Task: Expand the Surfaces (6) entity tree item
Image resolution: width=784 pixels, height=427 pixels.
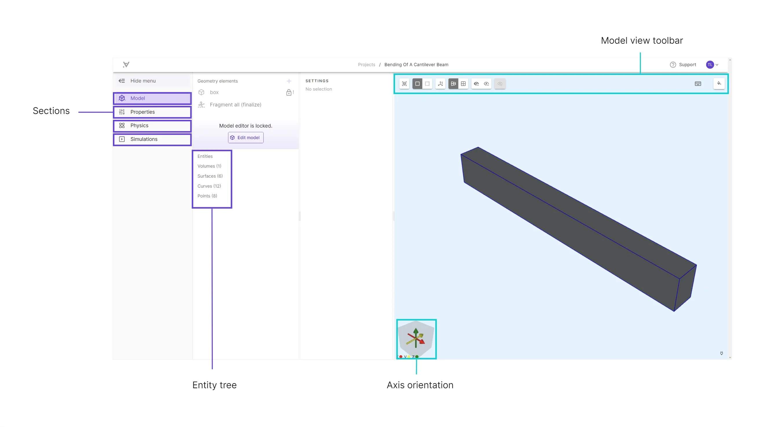Action: (x=210, y=176)
